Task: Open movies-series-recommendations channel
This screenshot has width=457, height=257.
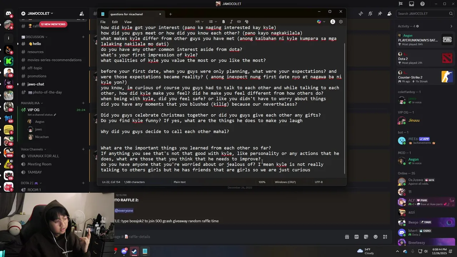Action: click(x=53, y=60)
